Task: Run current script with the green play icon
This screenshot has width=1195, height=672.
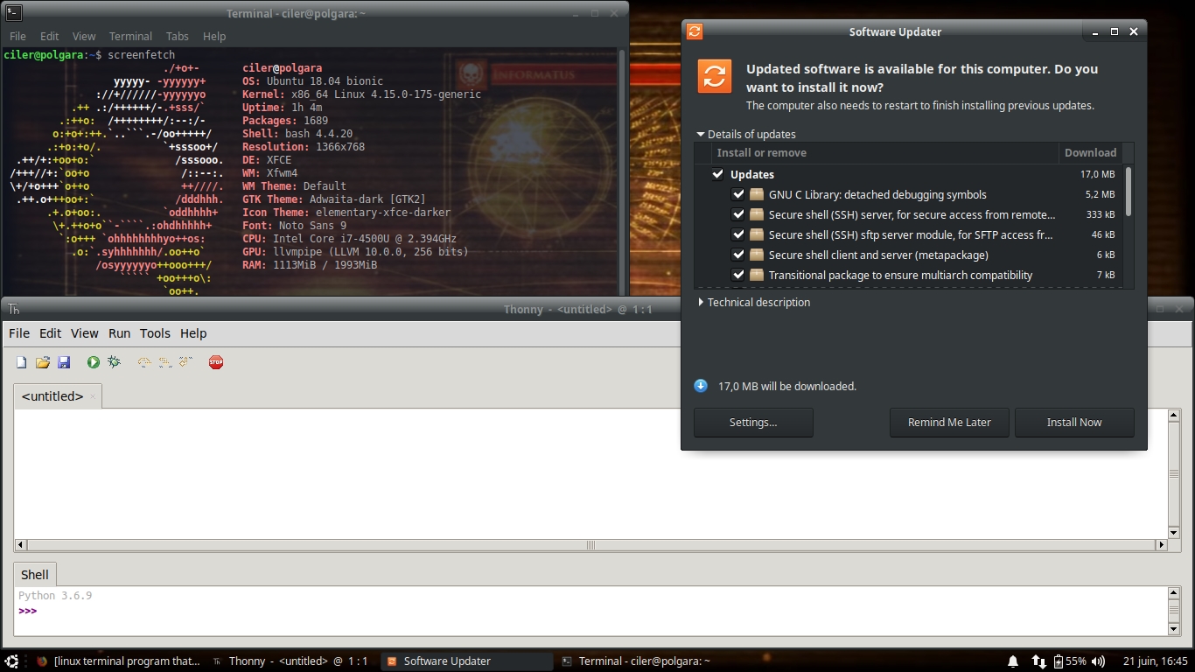Action: point(94,362)
